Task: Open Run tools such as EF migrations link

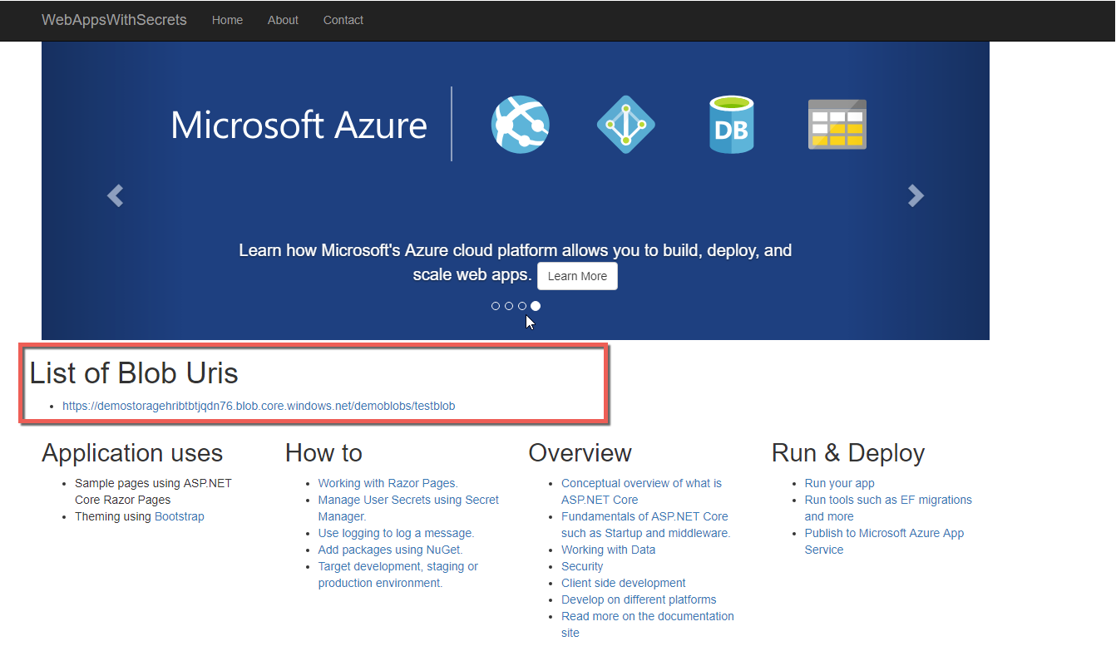Action: pos(888,508)
